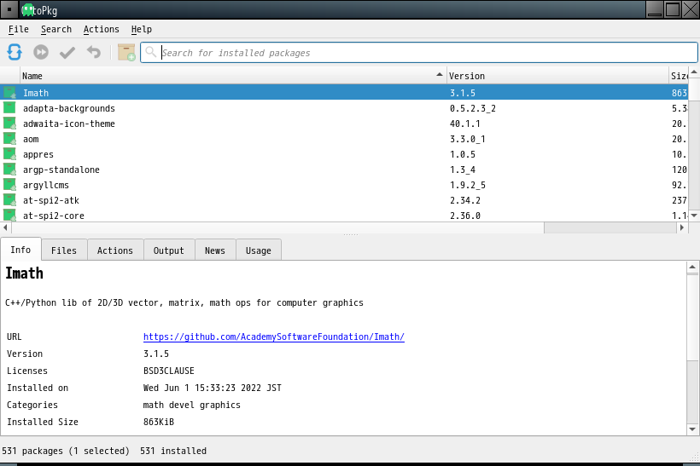Click the info panel scroll up arrow

coord(692,268)
